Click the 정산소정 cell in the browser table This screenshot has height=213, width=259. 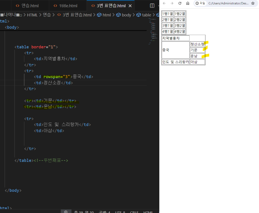pos(197,44)
